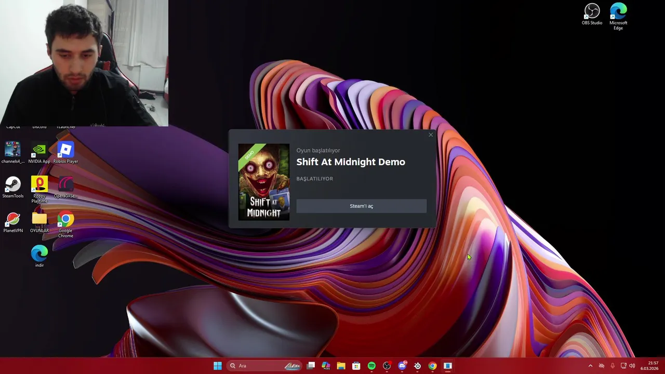Click the microphone tray icon

click(613, 366)
